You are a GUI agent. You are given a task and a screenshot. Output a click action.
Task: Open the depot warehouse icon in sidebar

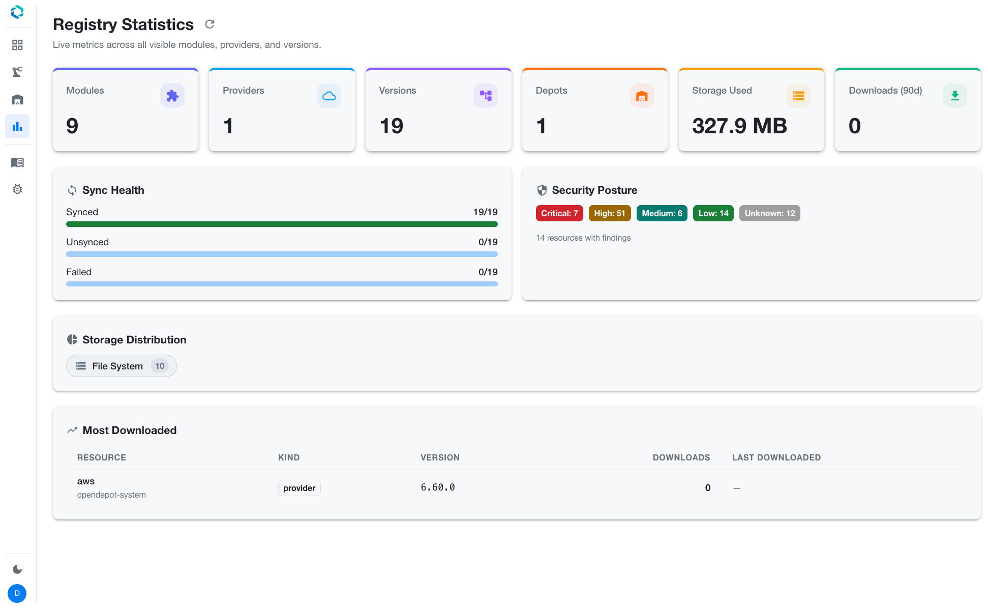17,99
